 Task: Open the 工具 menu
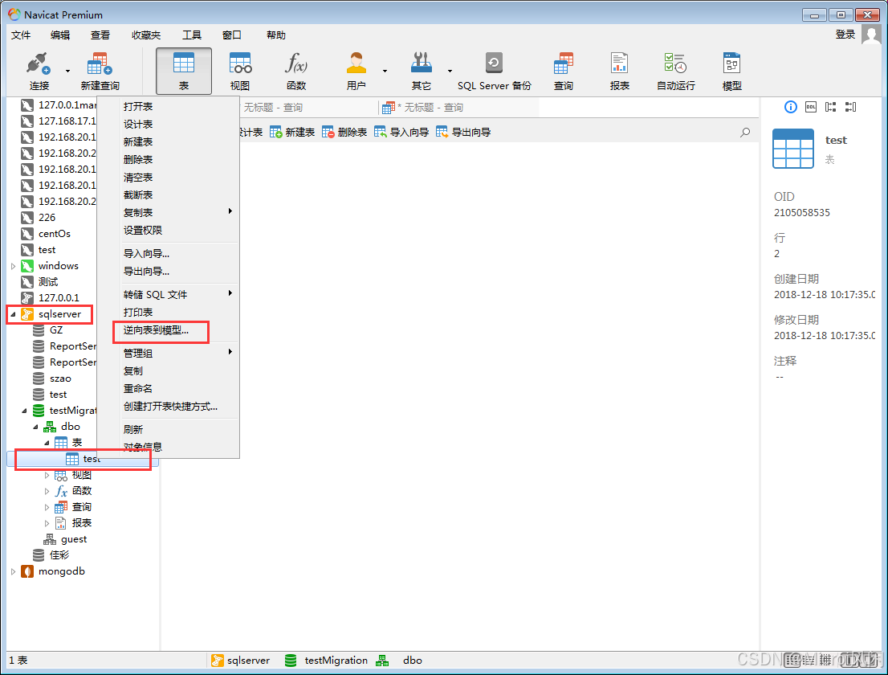point(191,35)
